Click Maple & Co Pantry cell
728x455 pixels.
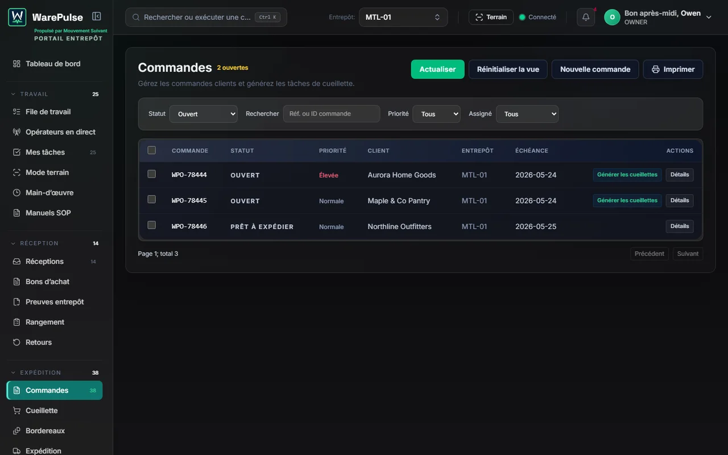coord(399,201)
